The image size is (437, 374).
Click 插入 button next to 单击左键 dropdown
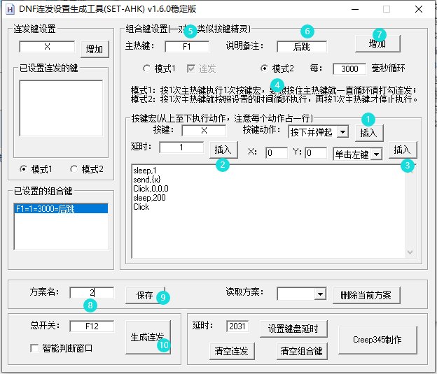(x=403, y=150)
